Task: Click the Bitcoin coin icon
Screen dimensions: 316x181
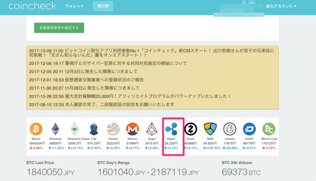Action: (36, 129)
